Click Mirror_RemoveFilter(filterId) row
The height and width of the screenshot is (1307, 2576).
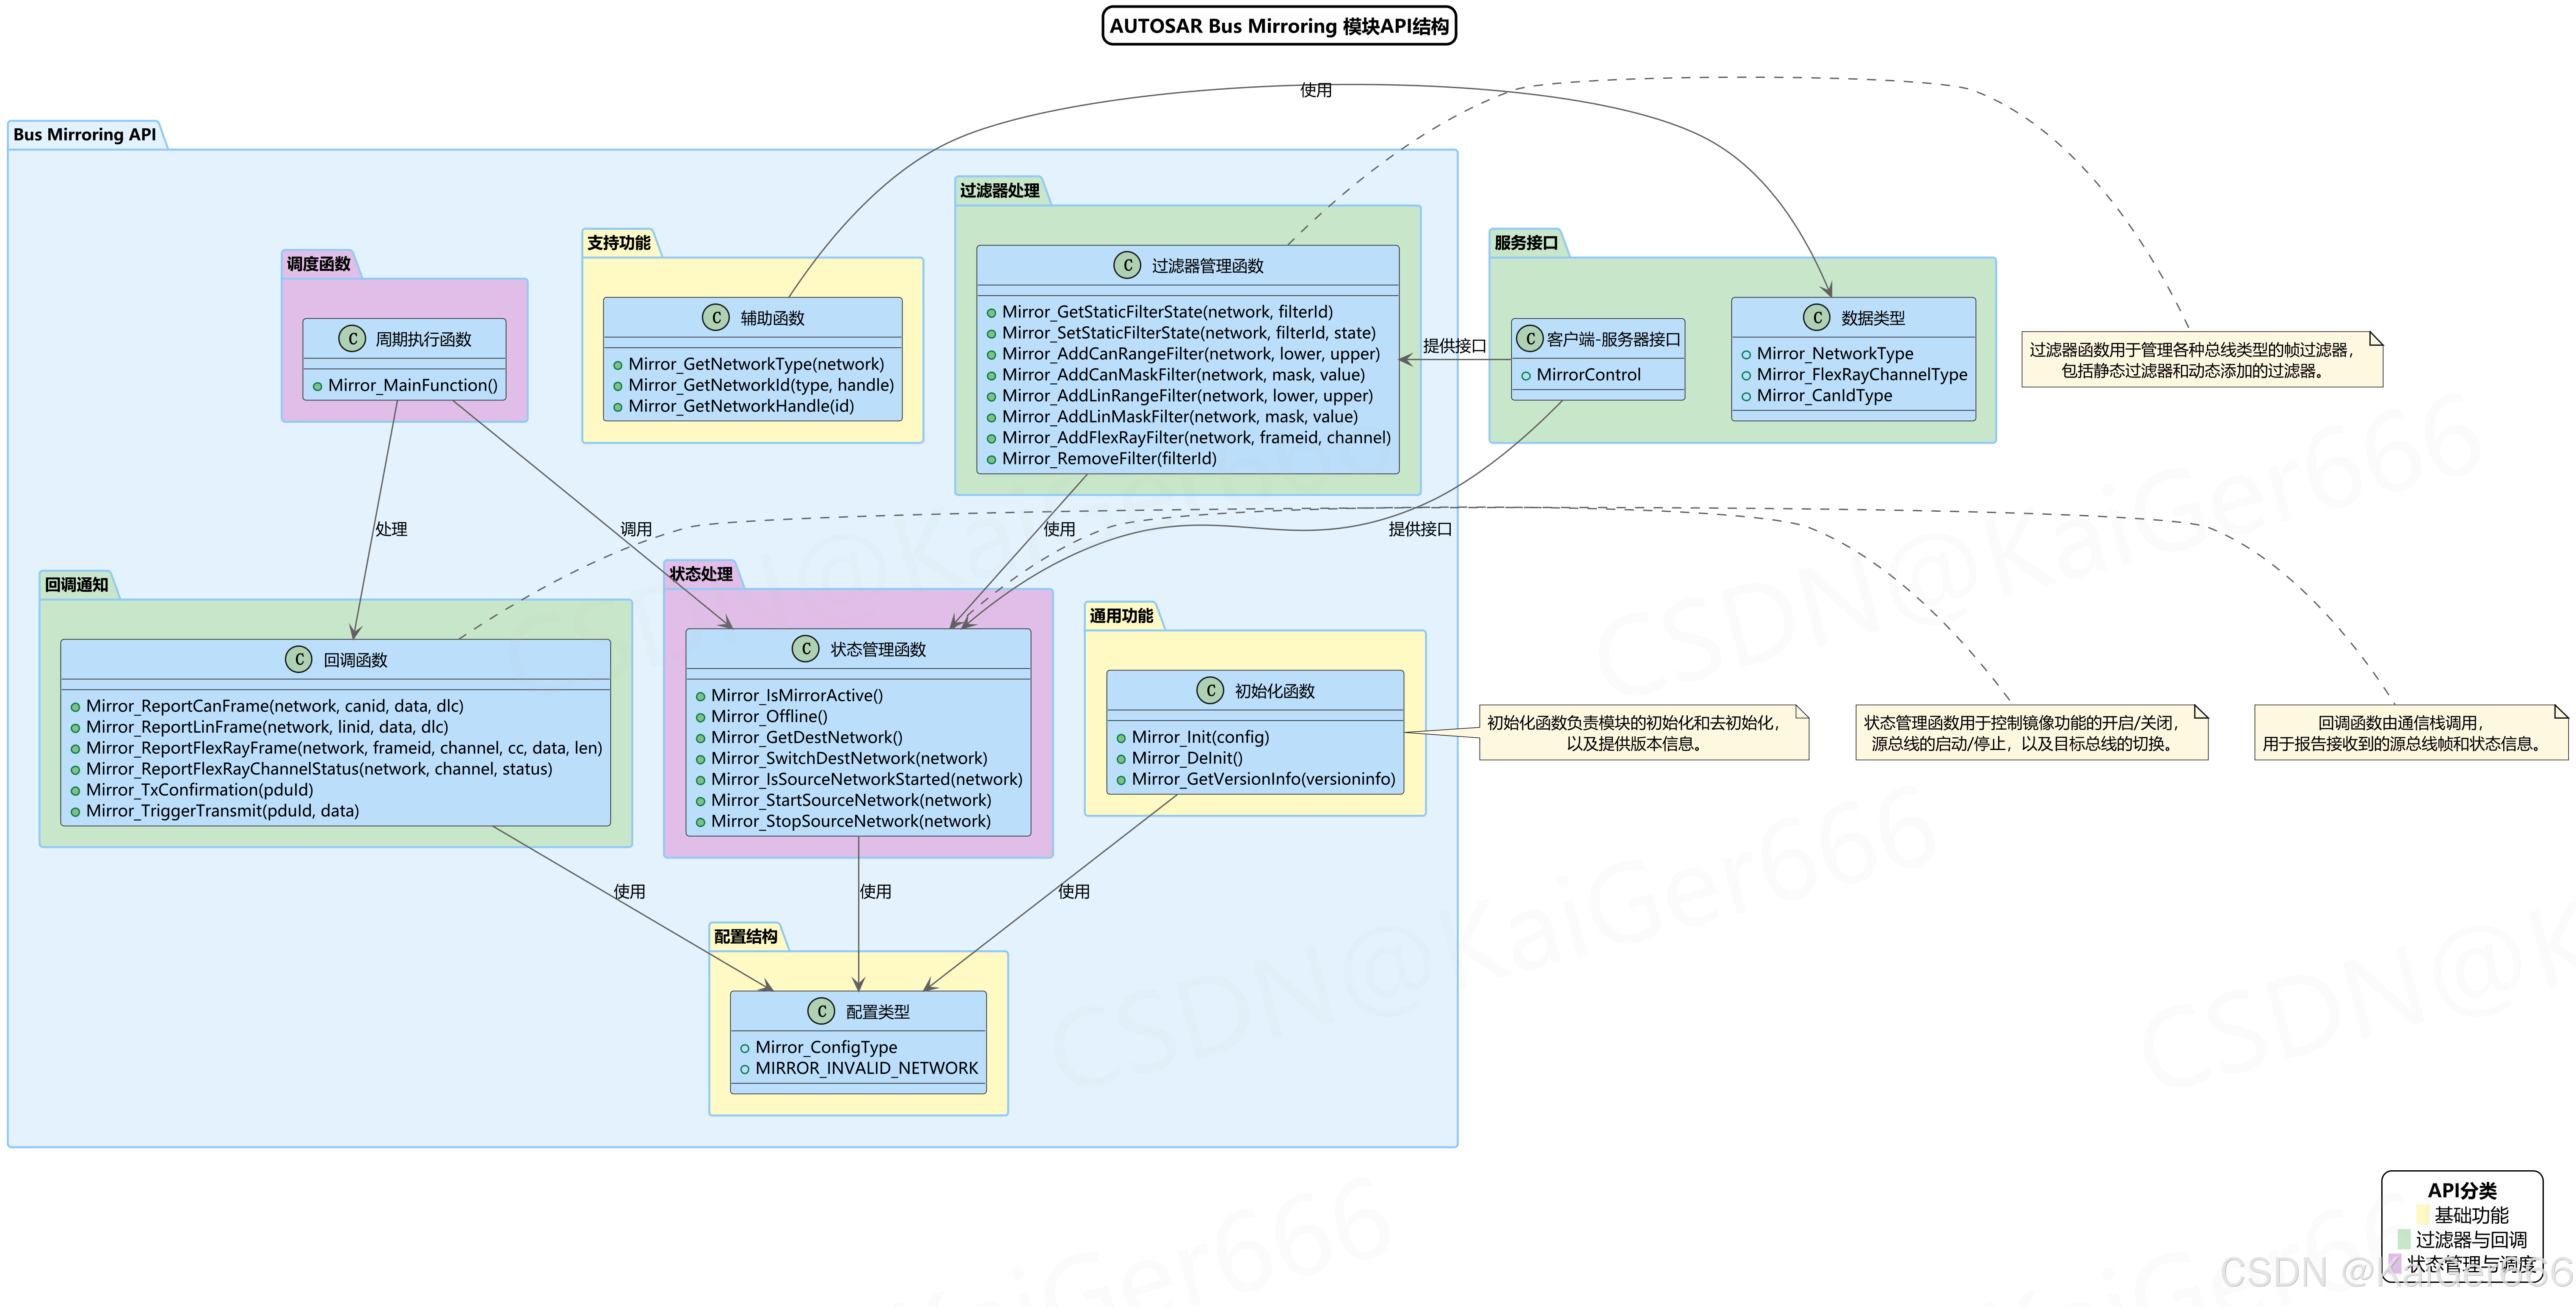click(1102, 459)
